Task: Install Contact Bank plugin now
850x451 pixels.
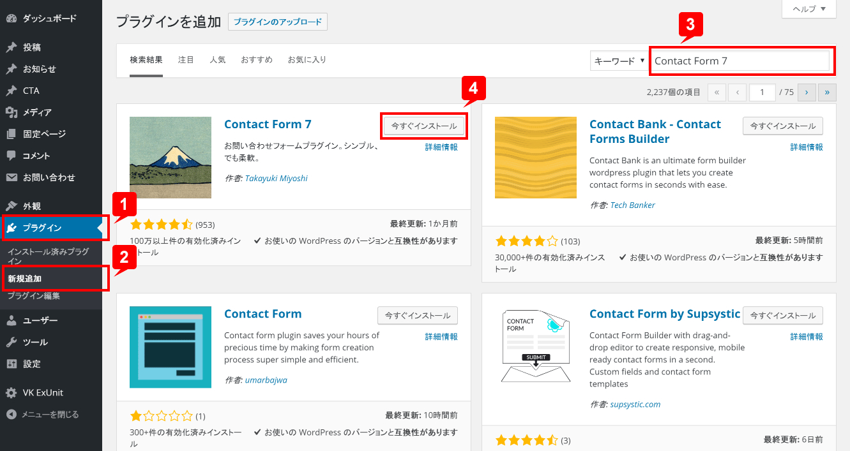Action: [x=783, y=126]
